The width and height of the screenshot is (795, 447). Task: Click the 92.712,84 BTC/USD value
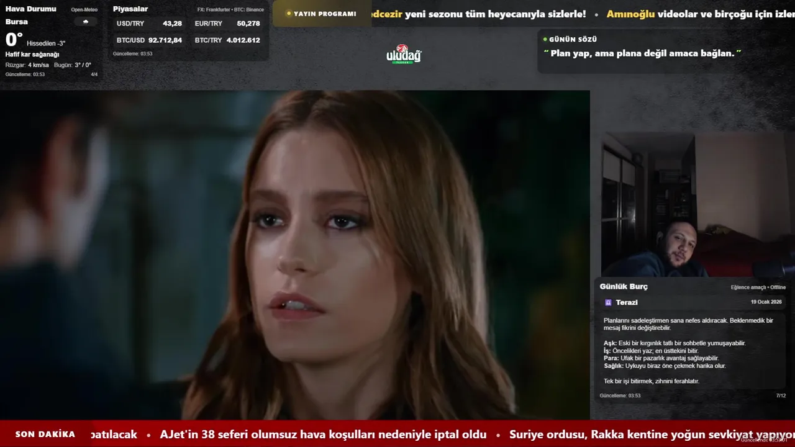(165, 40)
